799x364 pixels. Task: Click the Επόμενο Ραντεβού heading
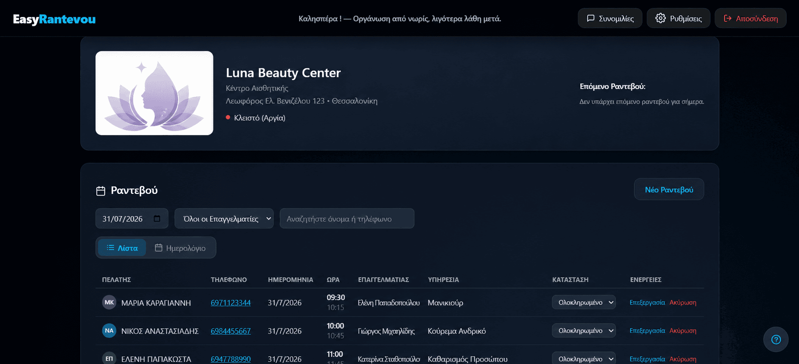(612, 86)
